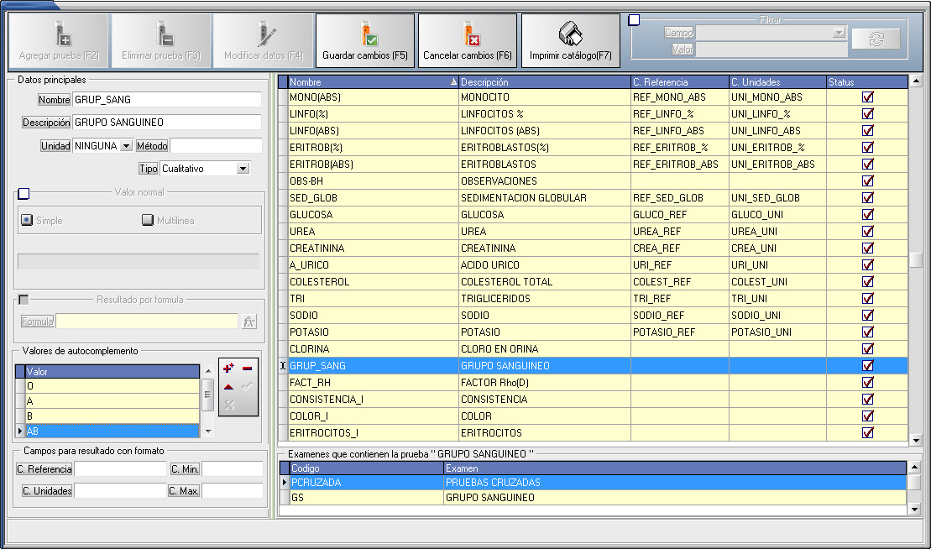Toggle Status checkbox for ERITROCITOS_I row
The image size is (931, 549).
(867, 432)
